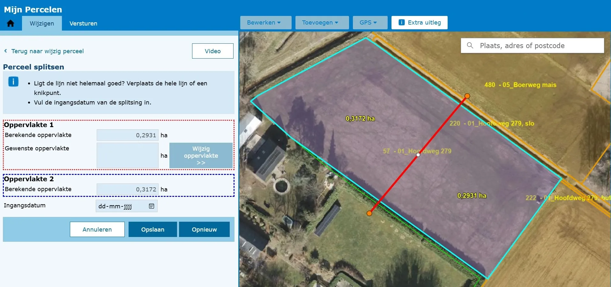Screen dimensions: 611x287
Task: Select Oppervlakte 1 berekende value 0,2931
Action: click(x=128, y=135)
